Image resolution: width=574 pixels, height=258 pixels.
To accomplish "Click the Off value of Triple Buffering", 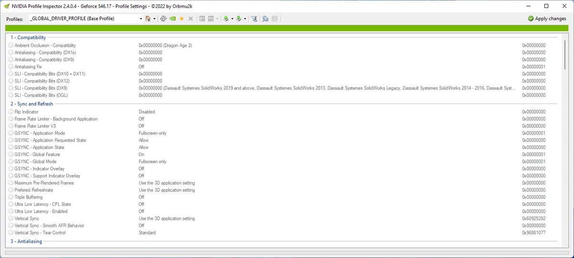I will coord(142,197).
